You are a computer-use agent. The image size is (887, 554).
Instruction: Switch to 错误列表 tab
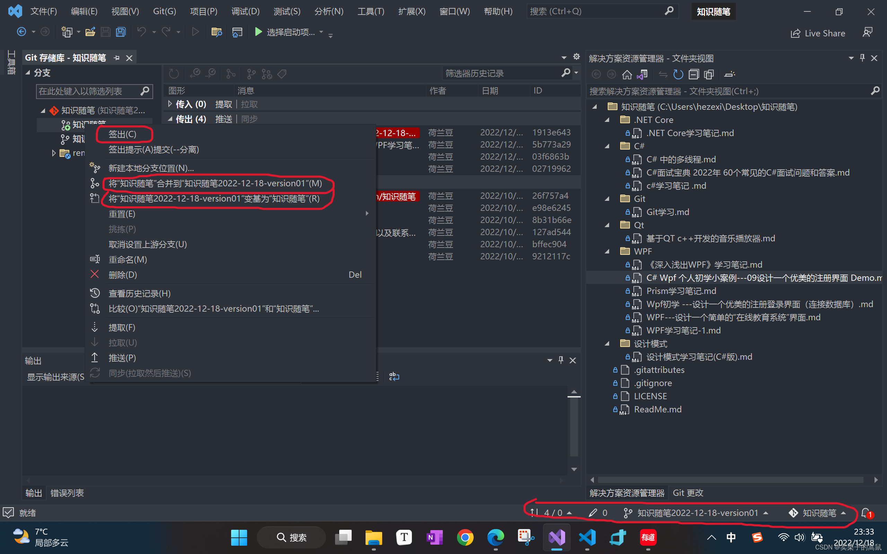pos(67,493)
